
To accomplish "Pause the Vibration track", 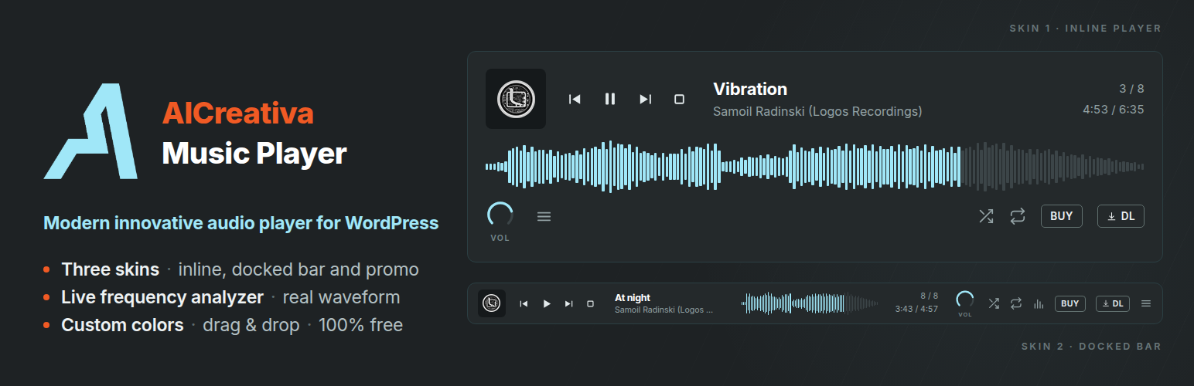I will pos(610,99).
